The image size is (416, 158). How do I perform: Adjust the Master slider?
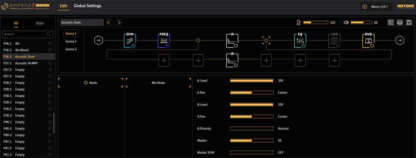coord(251,141)
